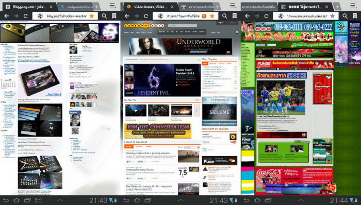361x205 pixels.
Task: Switch to the Bloggang.com : joke... tab
Action: click(x=29, y=7)
